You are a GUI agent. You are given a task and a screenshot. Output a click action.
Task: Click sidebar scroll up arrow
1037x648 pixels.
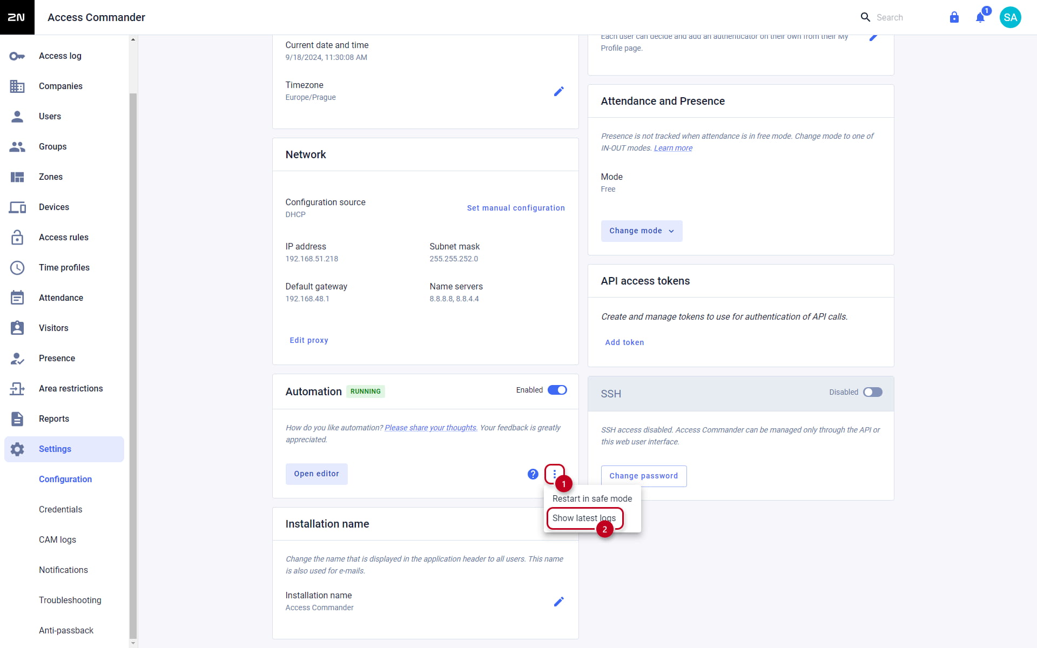(133, 39)
